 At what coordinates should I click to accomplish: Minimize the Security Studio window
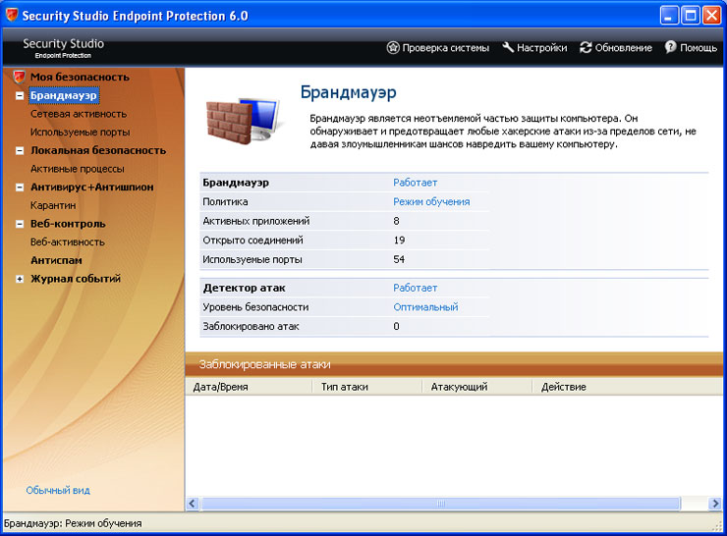pos(669,16)
